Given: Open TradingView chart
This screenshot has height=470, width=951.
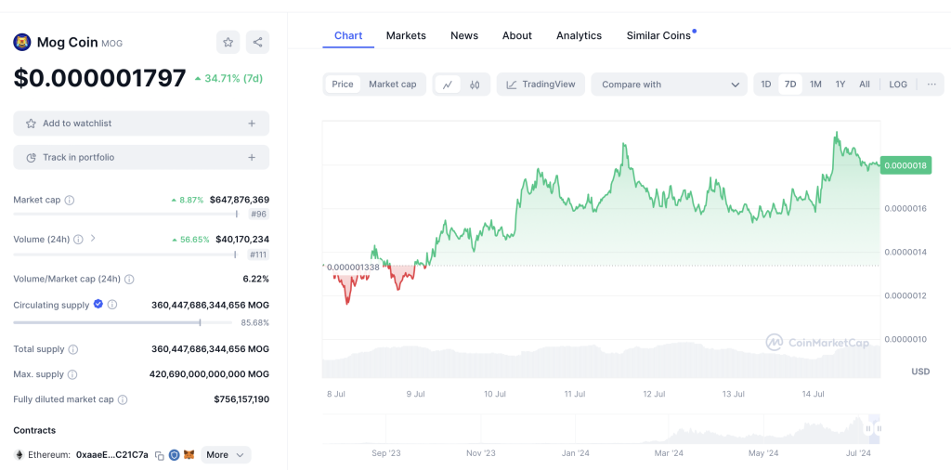Looking at the screenshot, I should (x=541, y=85).
